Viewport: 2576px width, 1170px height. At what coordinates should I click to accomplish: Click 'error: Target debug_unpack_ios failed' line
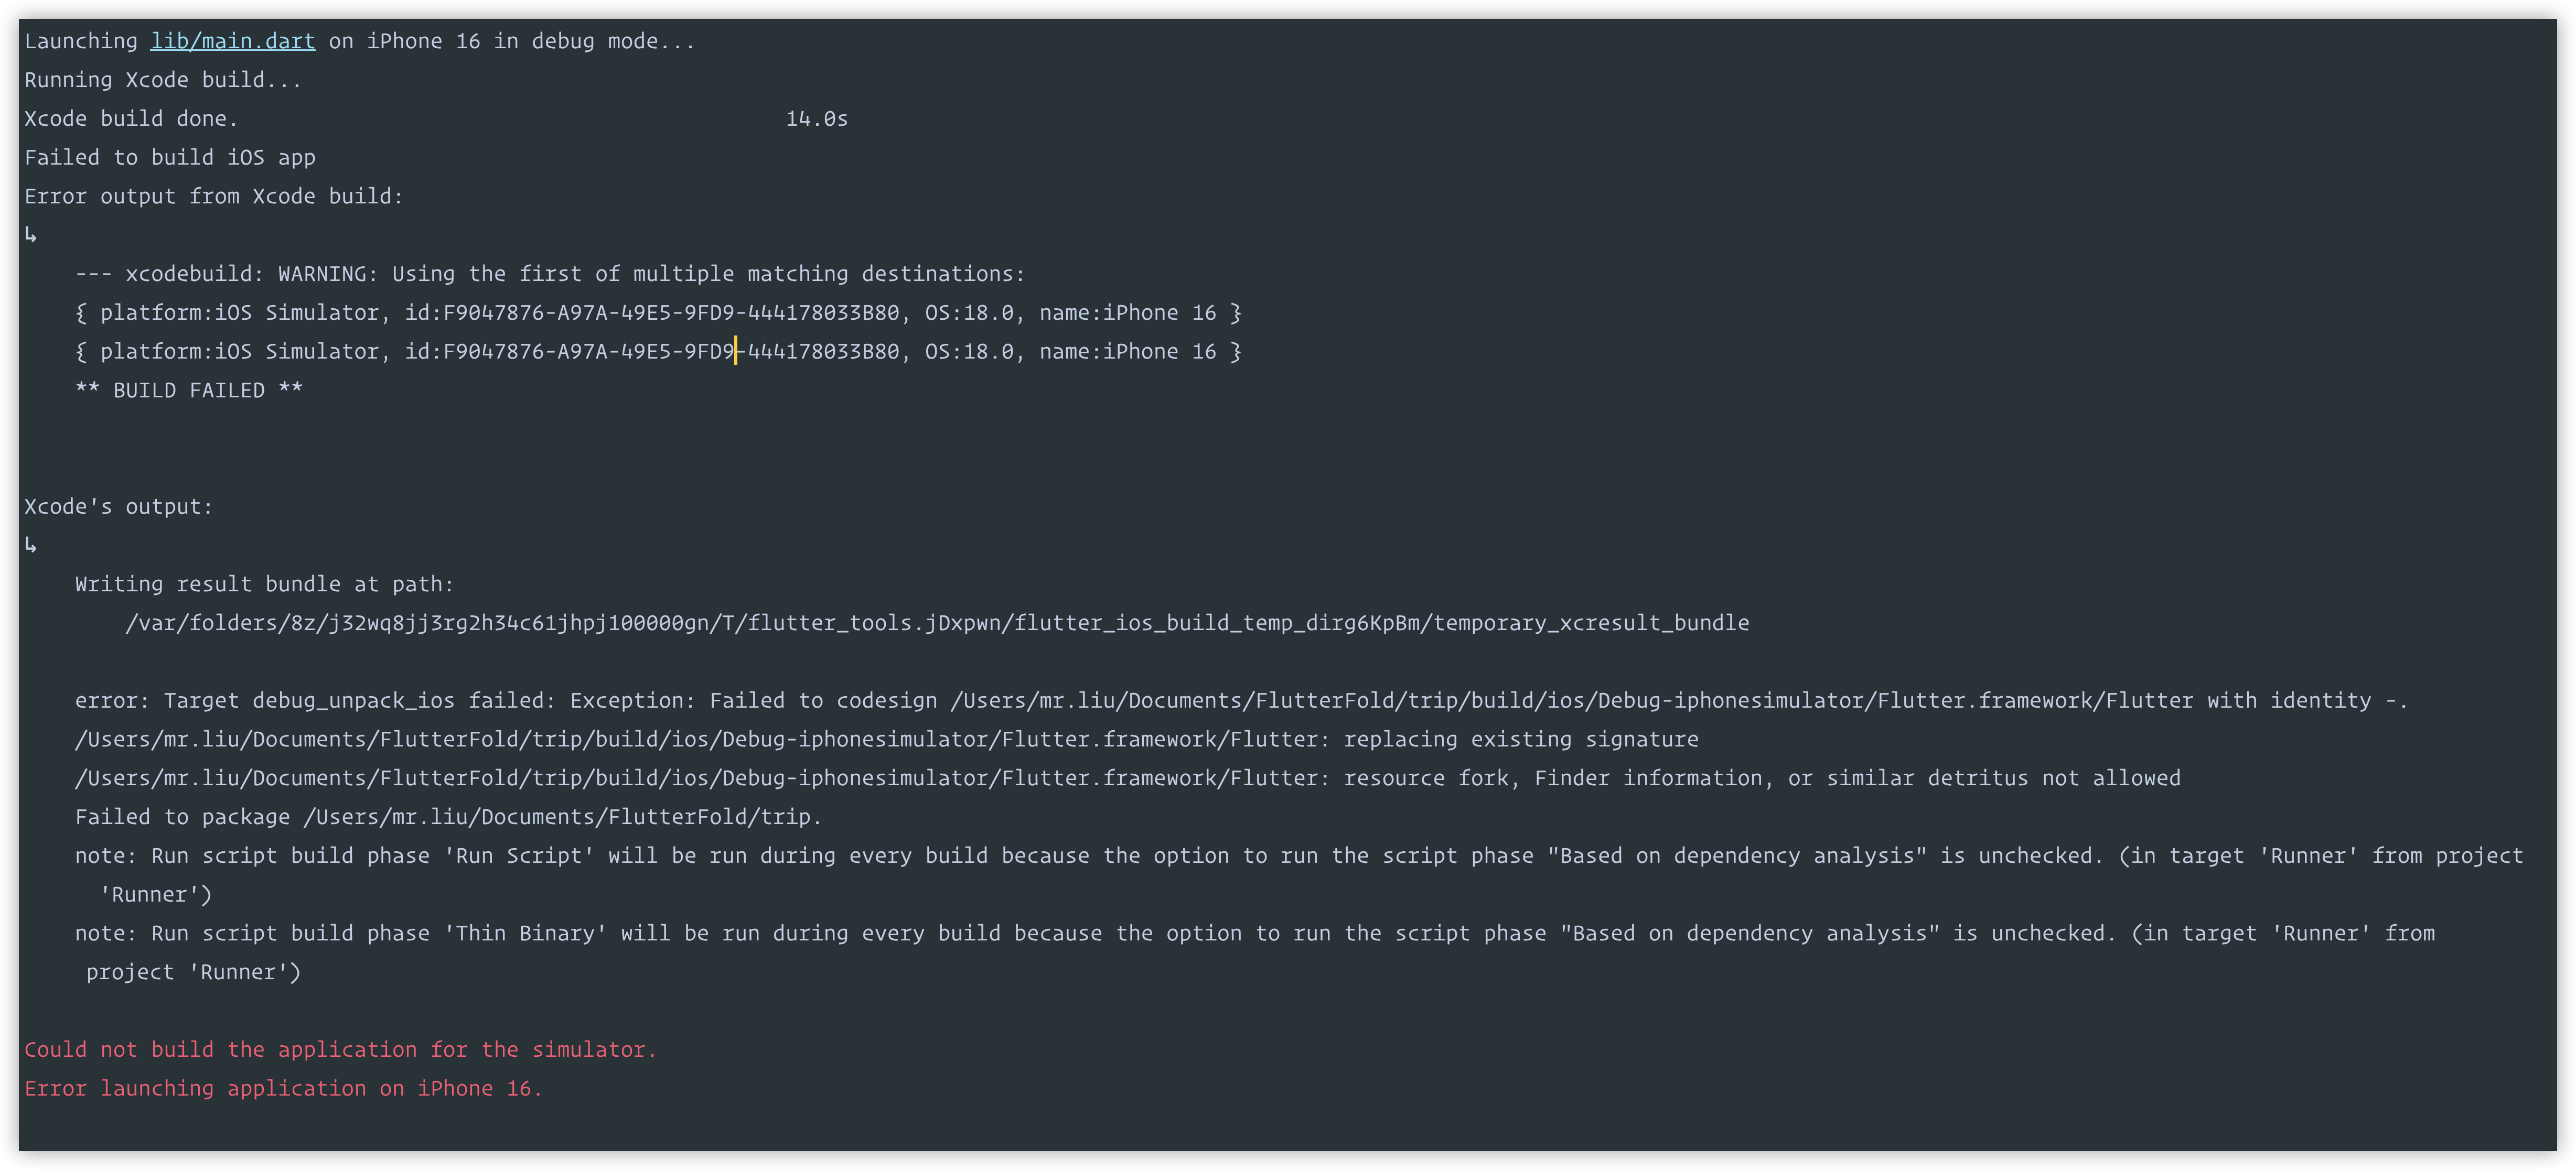coord(1241,701)
